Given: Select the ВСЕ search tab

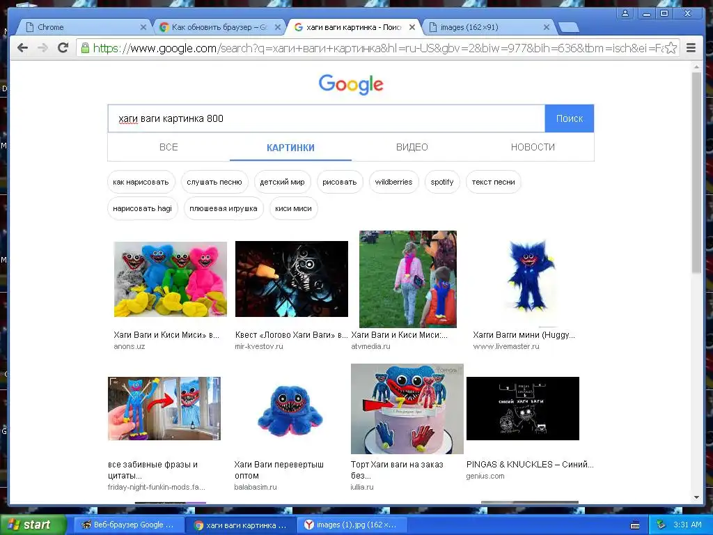Looking at the screenshot, I should point(169,147).
